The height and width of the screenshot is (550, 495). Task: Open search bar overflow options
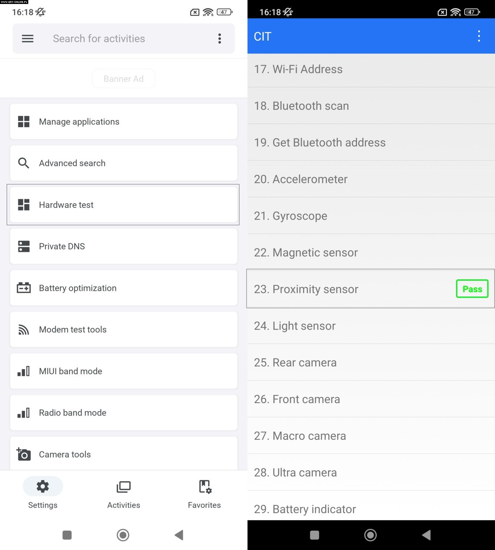coord(220,38)
